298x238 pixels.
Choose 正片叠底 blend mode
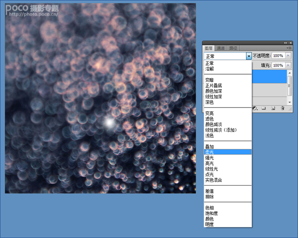[228, 85]
